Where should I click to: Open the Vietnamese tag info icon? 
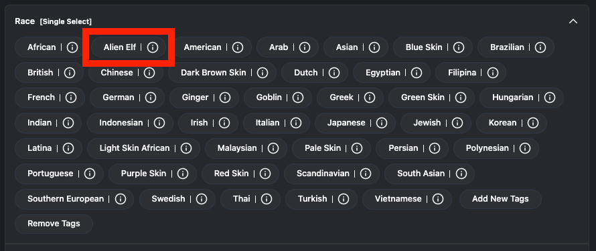click(x=438, y=199)
